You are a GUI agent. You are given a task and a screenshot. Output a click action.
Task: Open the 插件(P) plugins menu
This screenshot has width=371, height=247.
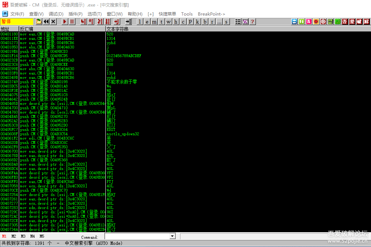point(75,14)
